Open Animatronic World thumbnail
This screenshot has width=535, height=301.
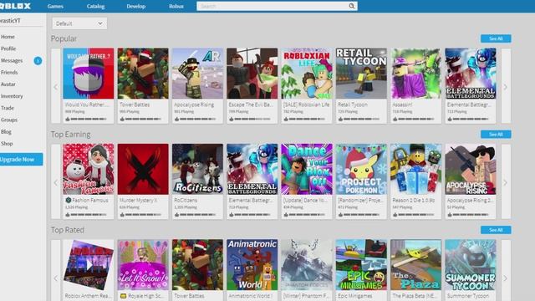coord(252,264)
